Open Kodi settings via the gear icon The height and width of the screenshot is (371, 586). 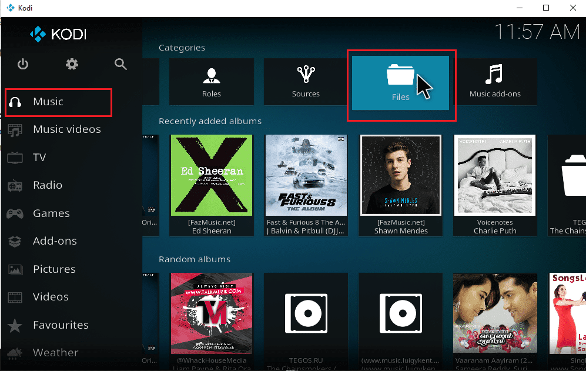pos(72,65)
